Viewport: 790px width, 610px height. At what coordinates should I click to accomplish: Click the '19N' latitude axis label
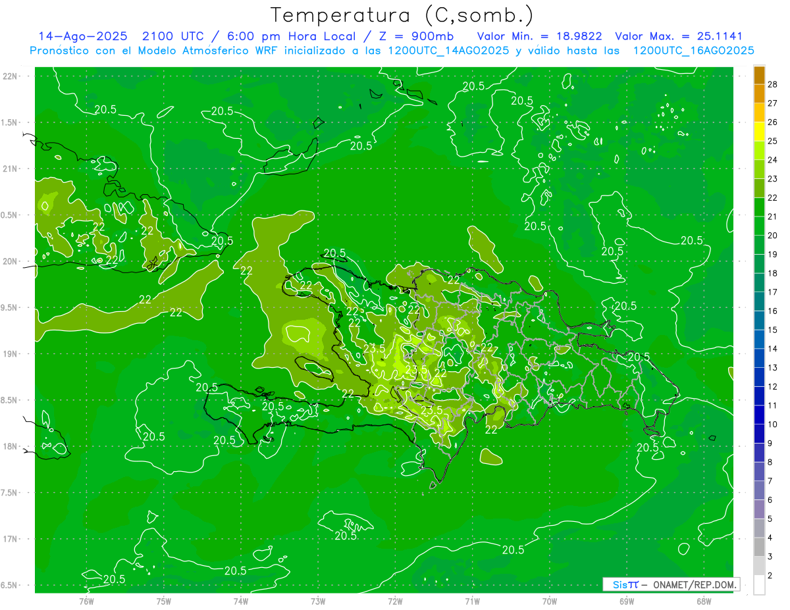[x=10, y=353]
